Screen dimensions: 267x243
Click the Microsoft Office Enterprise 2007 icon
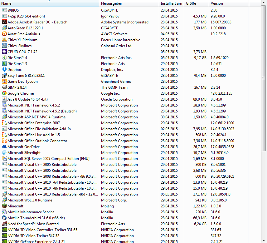click(x=4, y=123)
